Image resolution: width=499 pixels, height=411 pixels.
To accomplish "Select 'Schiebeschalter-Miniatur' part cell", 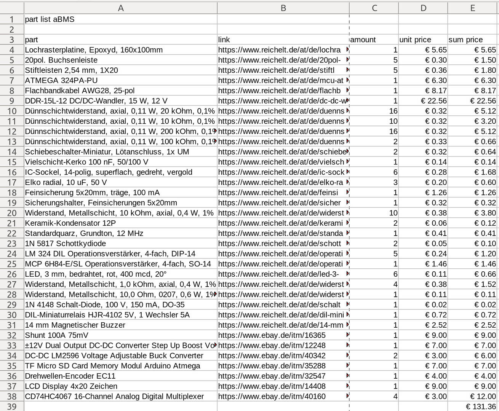I will click(121, 152).
